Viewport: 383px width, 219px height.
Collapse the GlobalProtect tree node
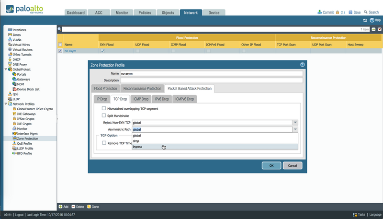(x=6, y=69)
